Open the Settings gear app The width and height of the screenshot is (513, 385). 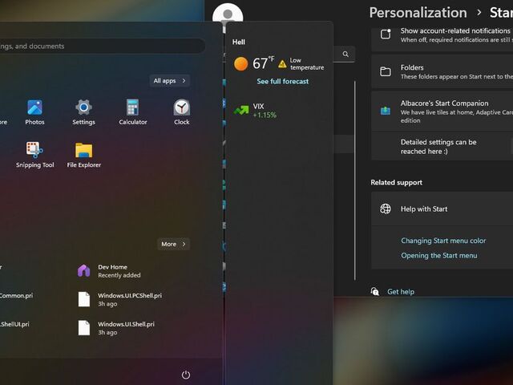[83, 107]
